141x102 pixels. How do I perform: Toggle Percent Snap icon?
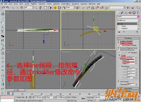pyautogui.click(x=97, y=8)
